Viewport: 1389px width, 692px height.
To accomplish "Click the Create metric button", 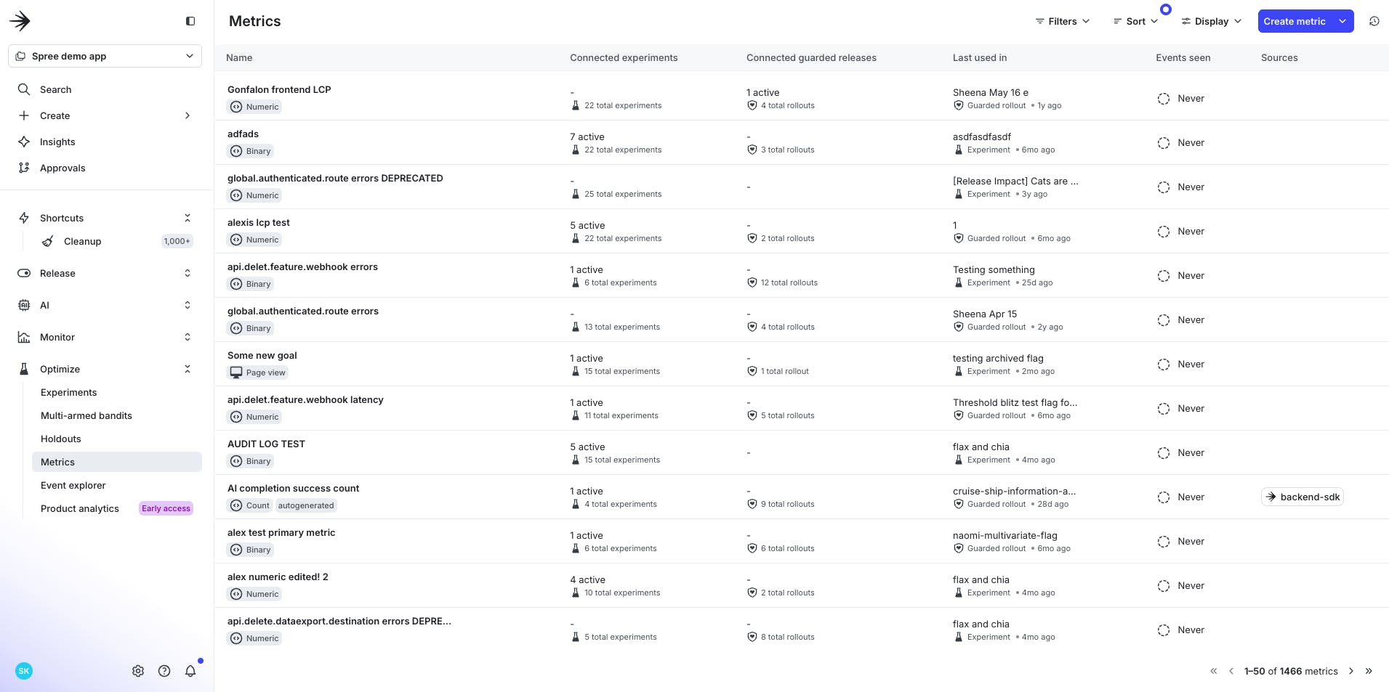I will click(x=1294, y=21).
